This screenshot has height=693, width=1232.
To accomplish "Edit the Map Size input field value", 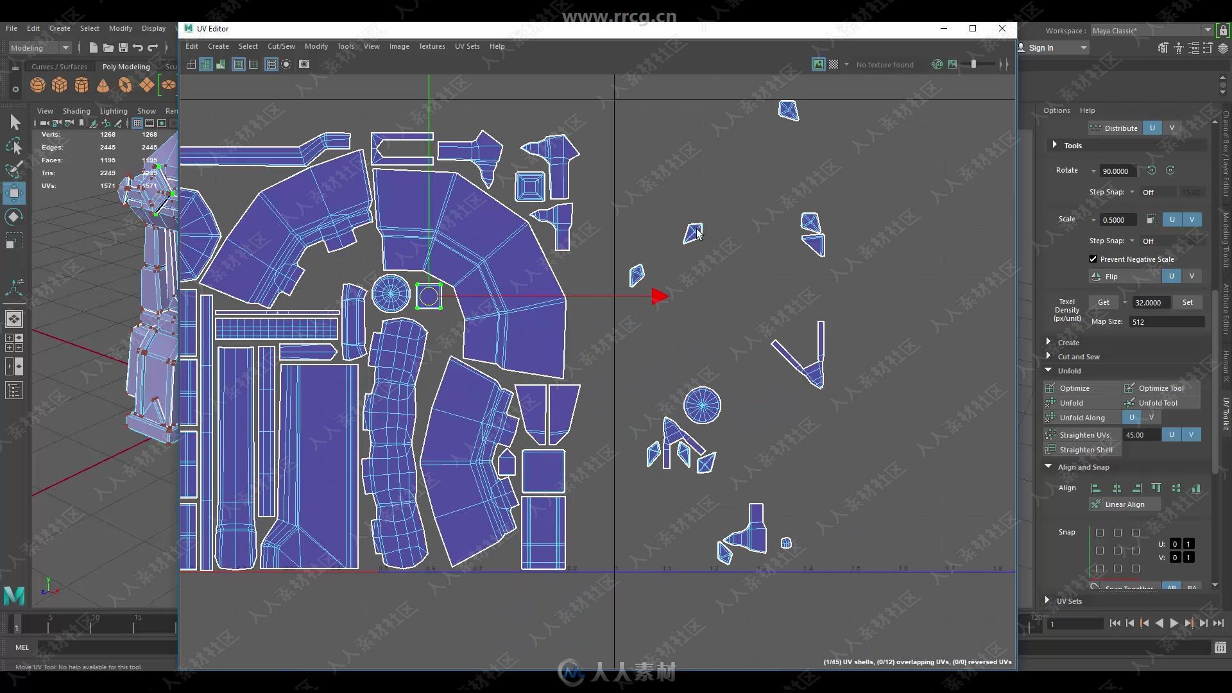I will [1168, 321].
